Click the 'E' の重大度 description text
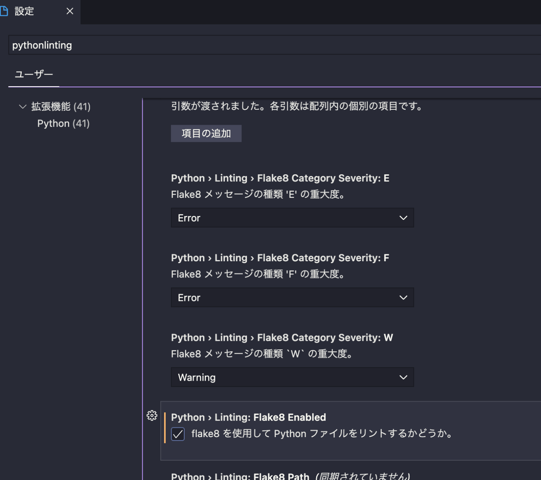The image size is (541, 480). click(x=258, y=194)
